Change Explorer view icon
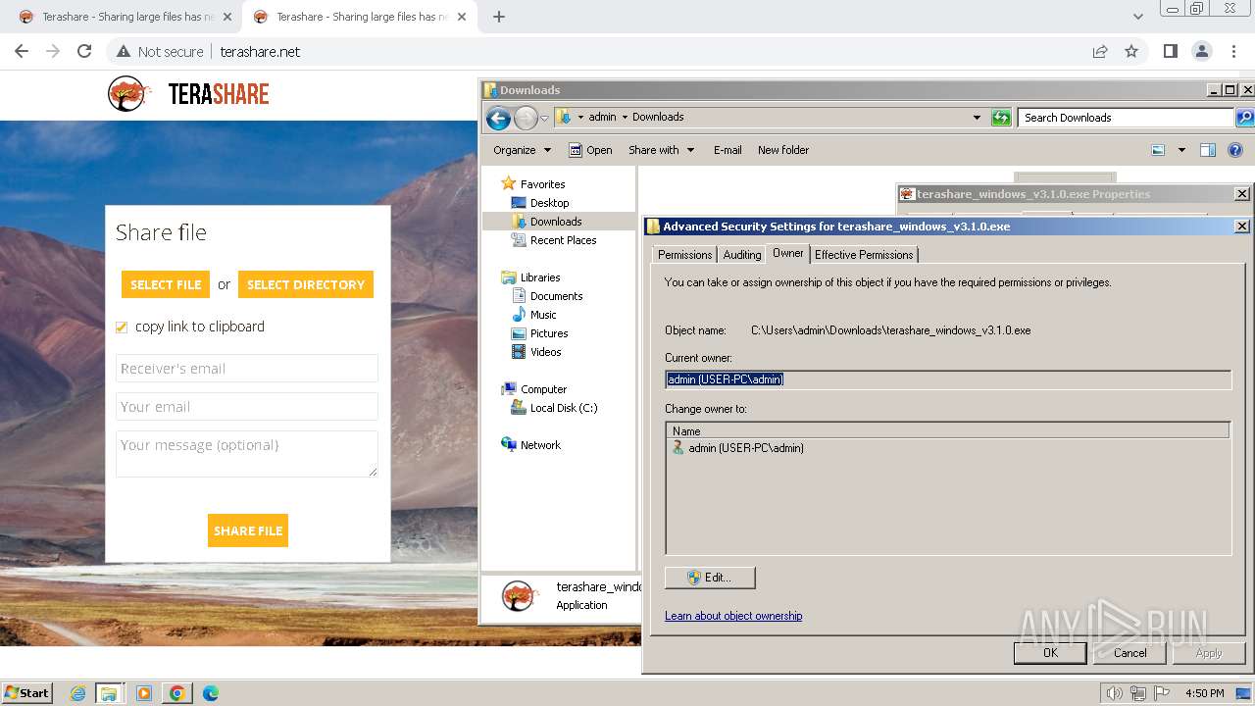1255x706 pixels. (x=1158, y=150)
